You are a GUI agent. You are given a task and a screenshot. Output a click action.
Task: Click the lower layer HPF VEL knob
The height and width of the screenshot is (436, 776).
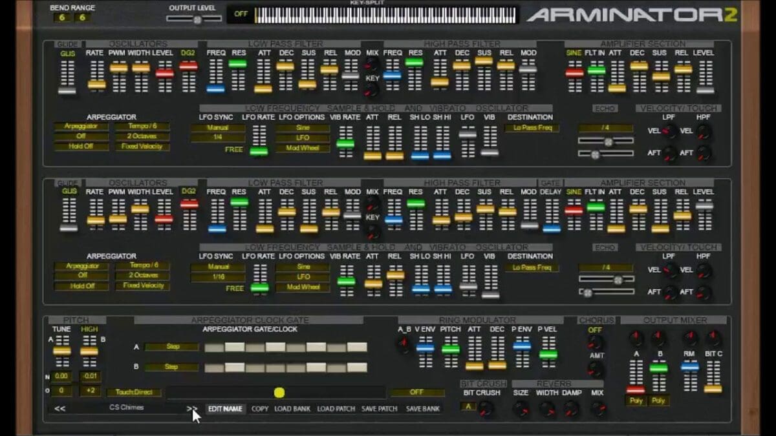point(703,270)
